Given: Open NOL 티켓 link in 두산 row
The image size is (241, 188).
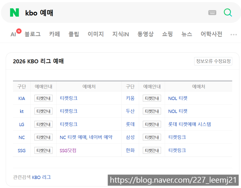Looking at the screenshot, I should (178, 111).
